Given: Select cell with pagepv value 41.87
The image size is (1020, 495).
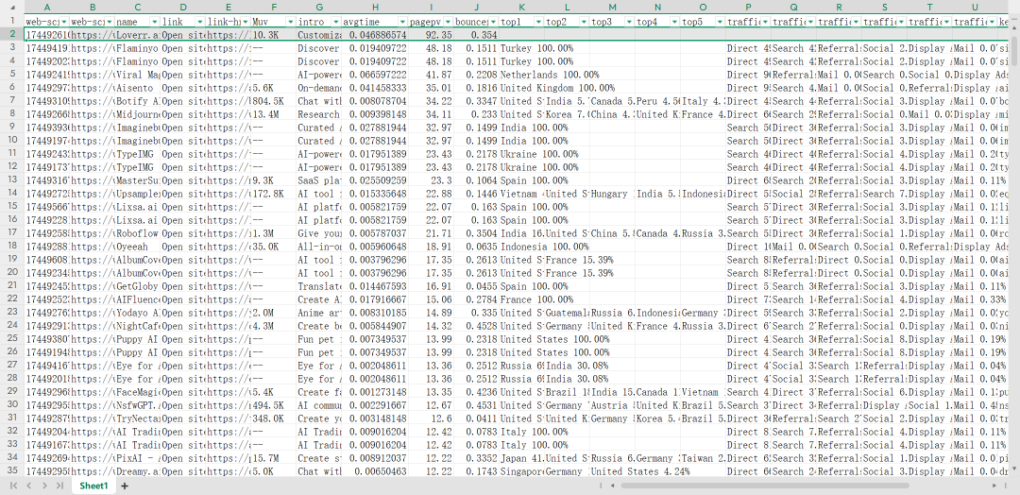Looking at the screenshot, I should click(432, 75).
